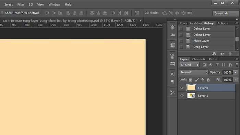The image size is (240, 135).
Task: Select 3D Scale camera icon
Action: point(190,13)
